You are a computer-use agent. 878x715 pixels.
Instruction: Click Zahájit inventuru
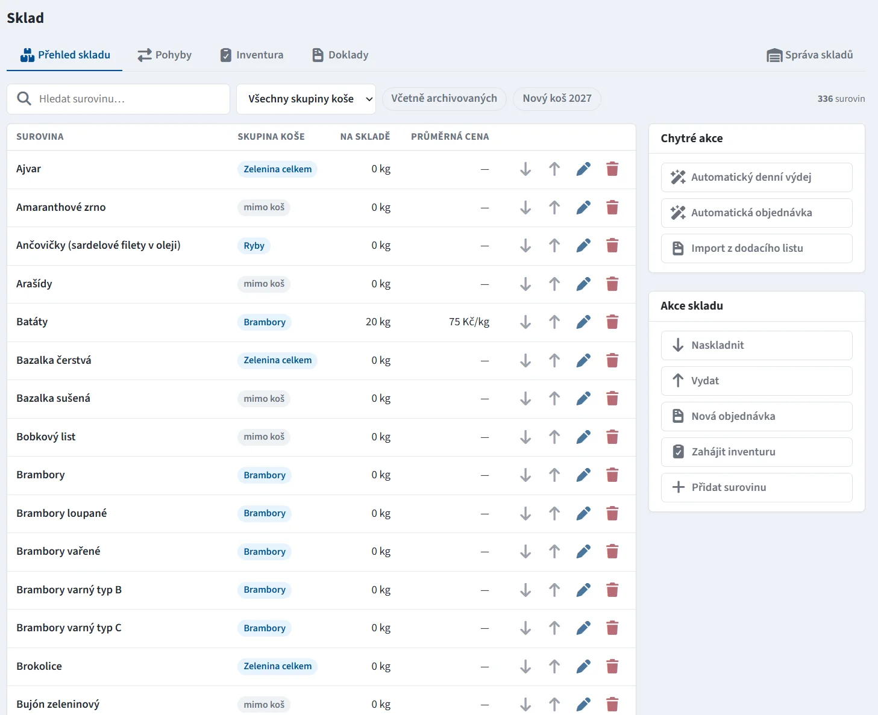[756, 452]
